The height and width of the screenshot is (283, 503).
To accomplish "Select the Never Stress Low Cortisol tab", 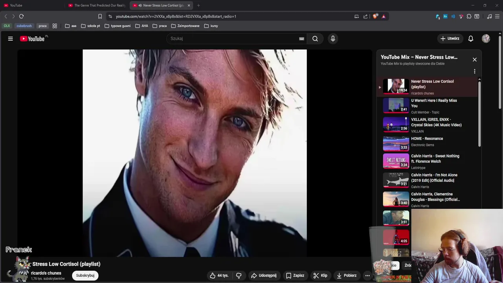I will 161,6.
